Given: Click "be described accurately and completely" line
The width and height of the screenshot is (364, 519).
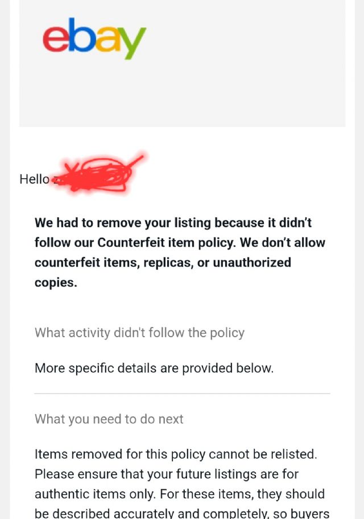Looking at the screenshot, I should [x=182, y=513].
